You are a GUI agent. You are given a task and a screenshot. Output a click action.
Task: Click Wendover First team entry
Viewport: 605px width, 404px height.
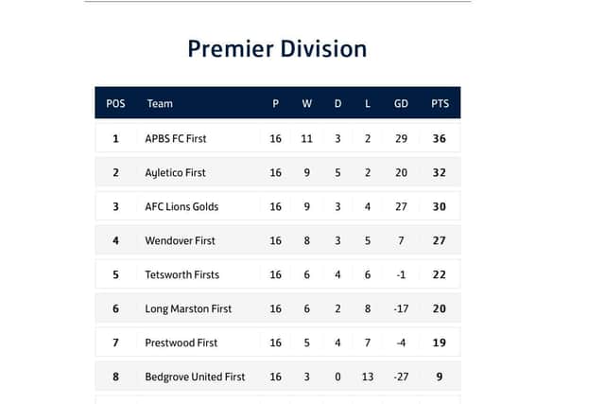click(180, 240)
